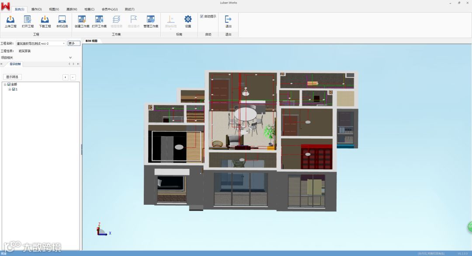
Task: Click the - collapse all button
Action: point(73,77)
